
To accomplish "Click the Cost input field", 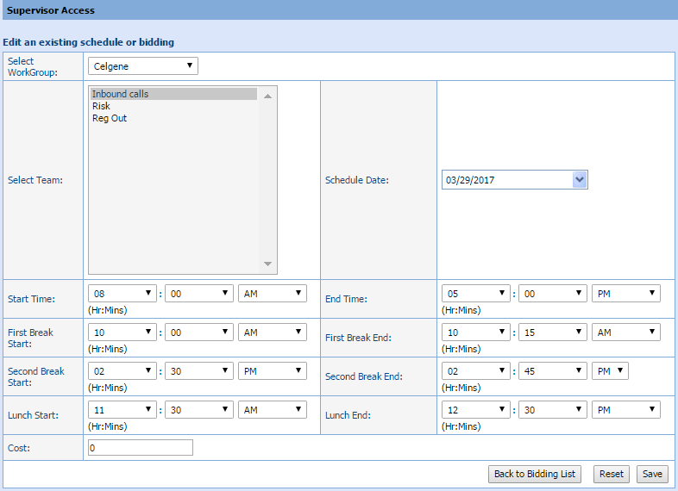I will [x=141, y=448].
